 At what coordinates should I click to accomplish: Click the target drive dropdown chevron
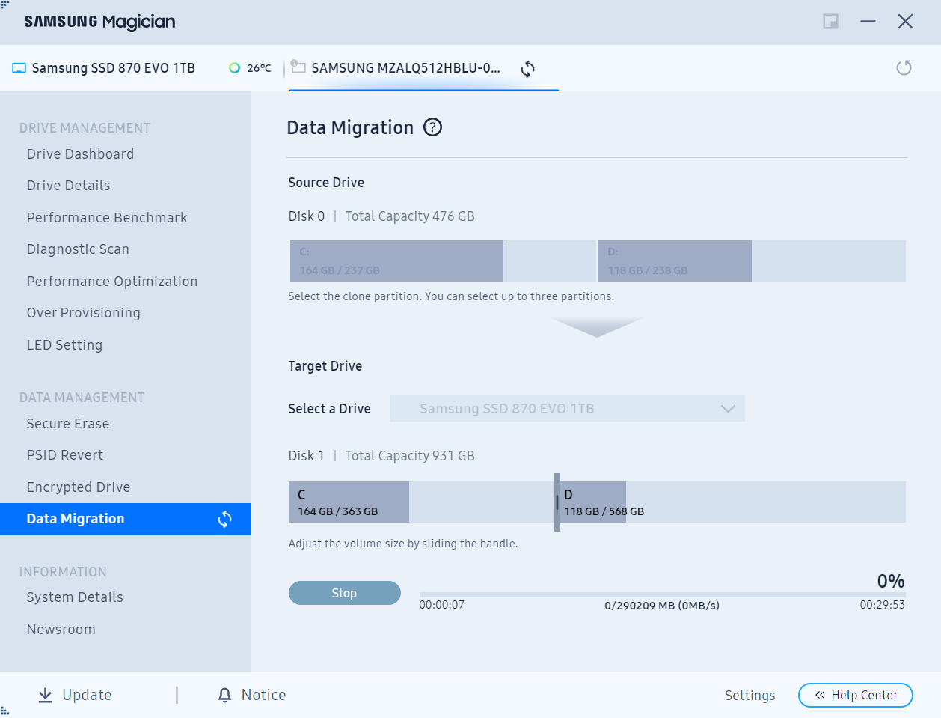coord(728,409)
